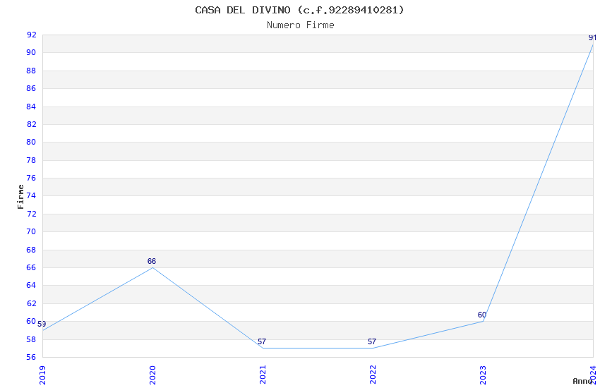Click the y-axis tick 60

click(31, 321)
